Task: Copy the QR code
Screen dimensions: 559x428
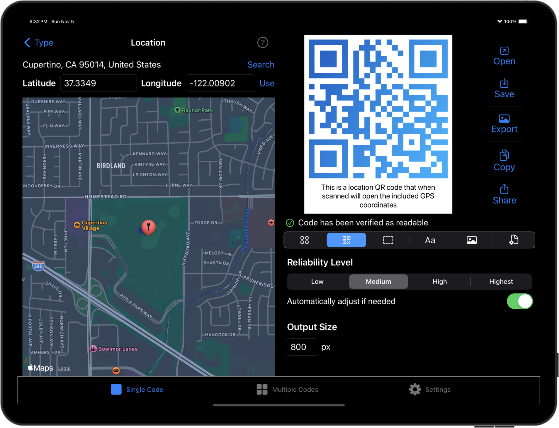Action: pyautogui.click(x=504, y=160)
